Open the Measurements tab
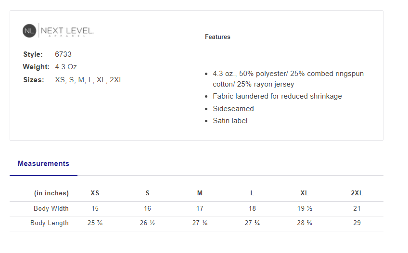 pyautogui.click(x=43, y=164)
